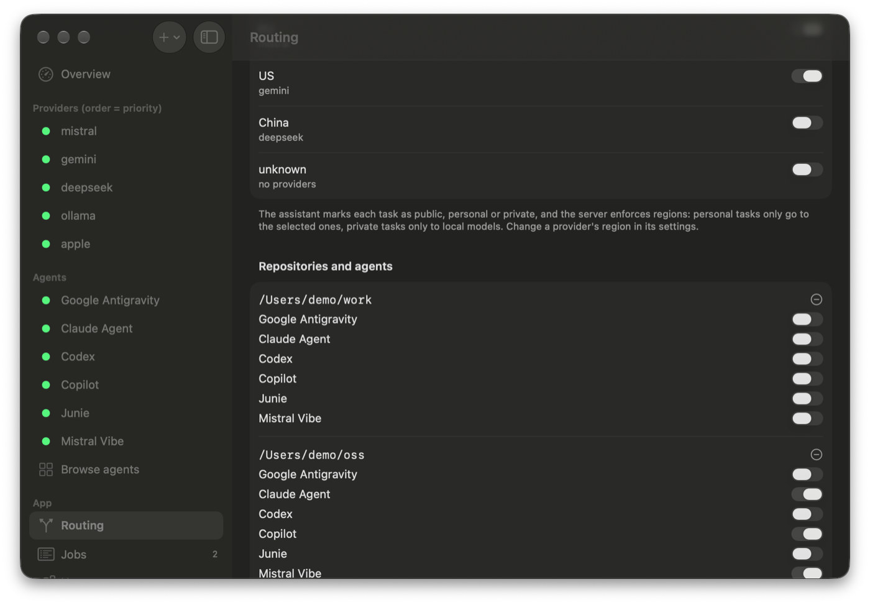Enable the unknown region toggle
Image resolution: width=870 pixels, height=605 pixels.
click(807, 170)
